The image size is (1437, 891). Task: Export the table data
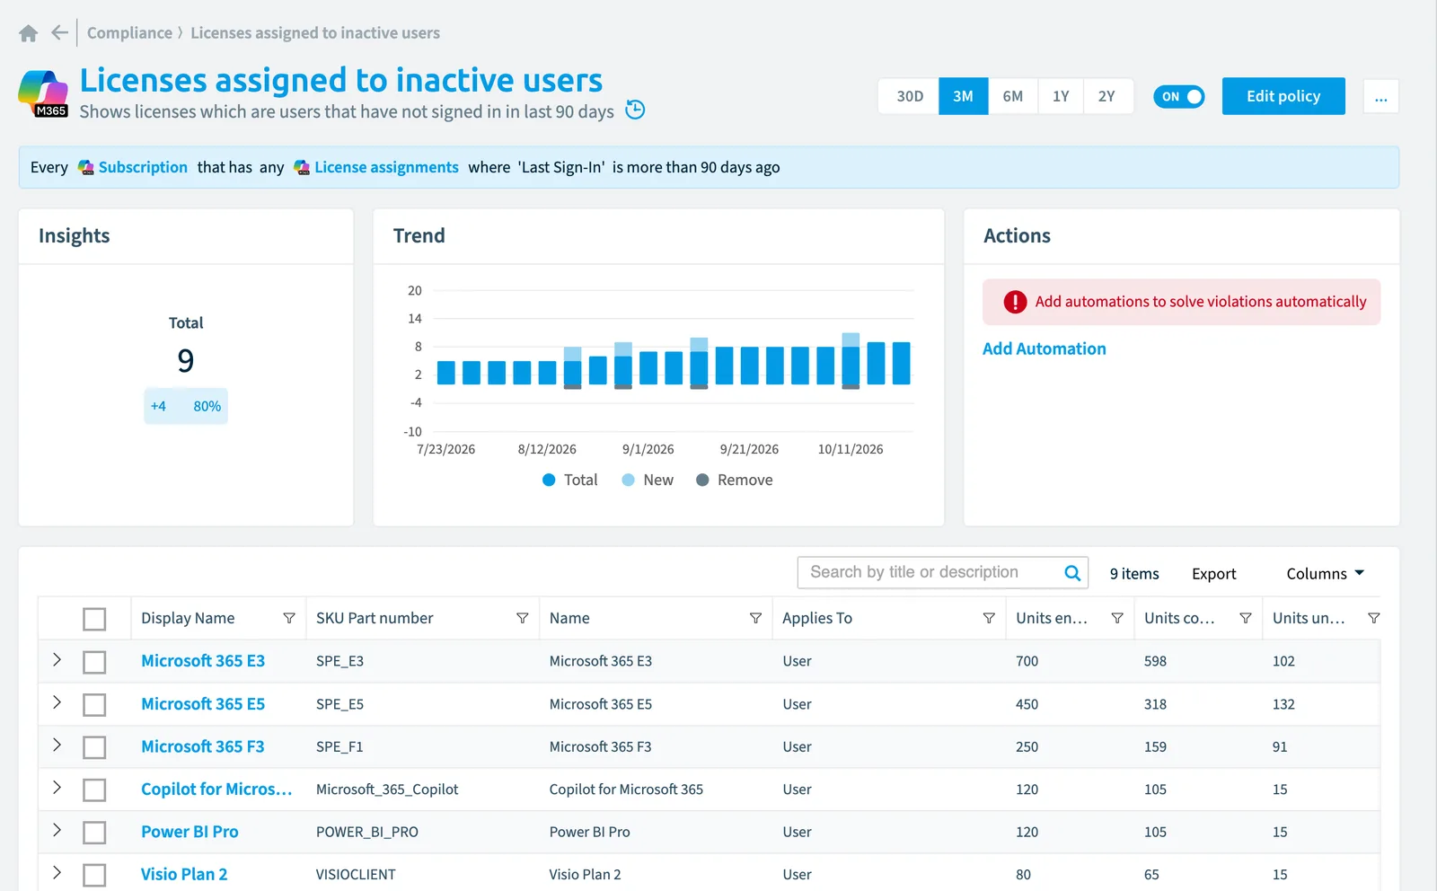(1213, 574)
